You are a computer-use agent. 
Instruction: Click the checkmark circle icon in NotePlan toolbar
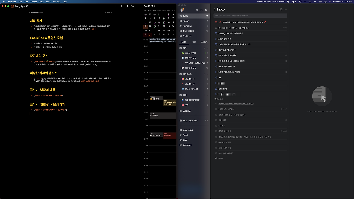pyautogui.click(x=127, y=6)
